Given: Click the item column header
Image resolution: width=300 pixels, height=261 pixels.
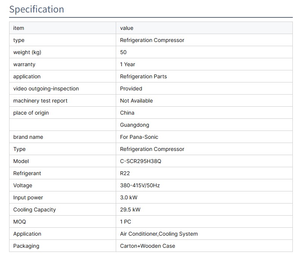Looking at the screenshot, I should tap(19, 28).
